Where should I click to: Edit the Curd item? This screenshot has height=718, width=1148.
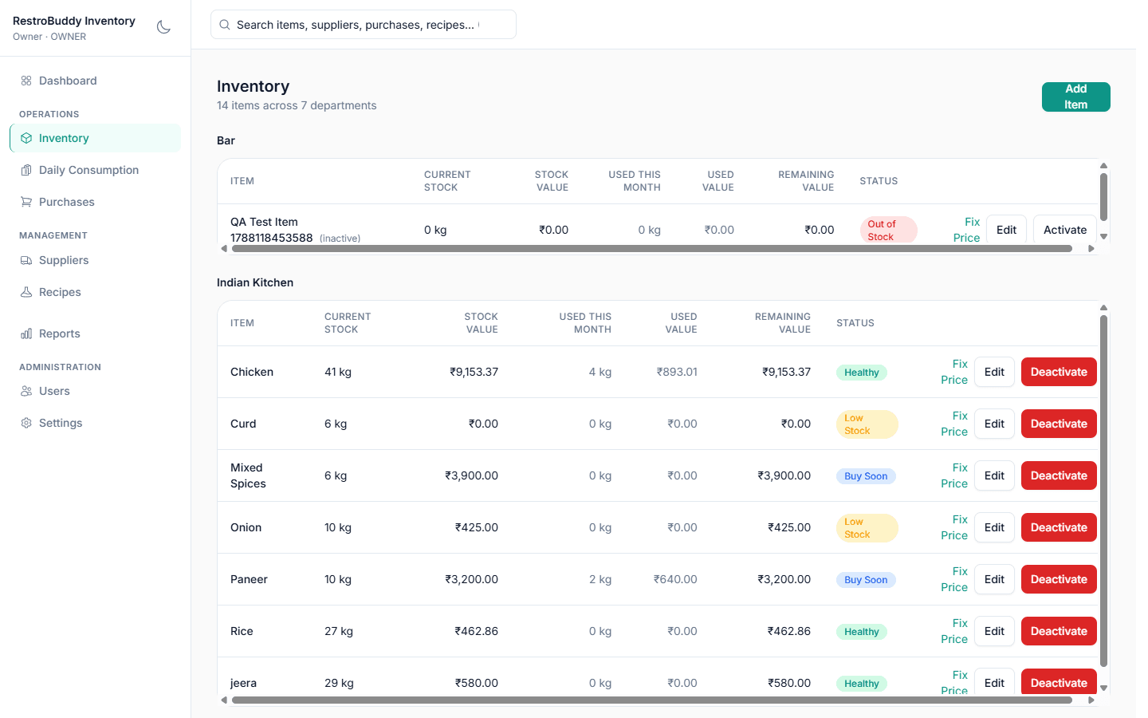(994, 424)
